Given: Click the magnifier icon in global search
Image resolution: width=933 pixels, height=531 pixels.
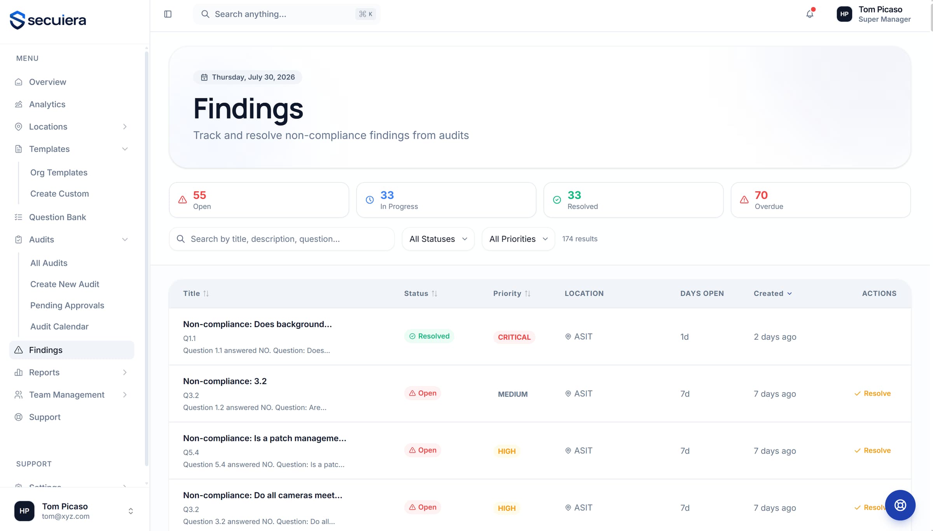Looking at the screenshot, I should click(205, 14).
